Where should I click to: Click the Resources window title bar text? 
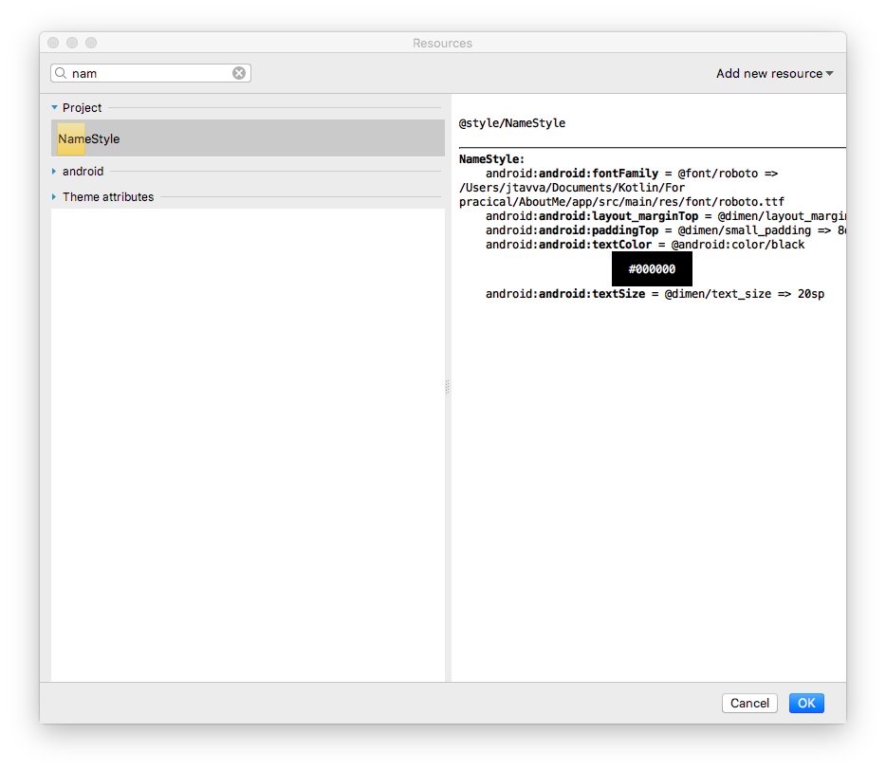[x=442, y=43]
